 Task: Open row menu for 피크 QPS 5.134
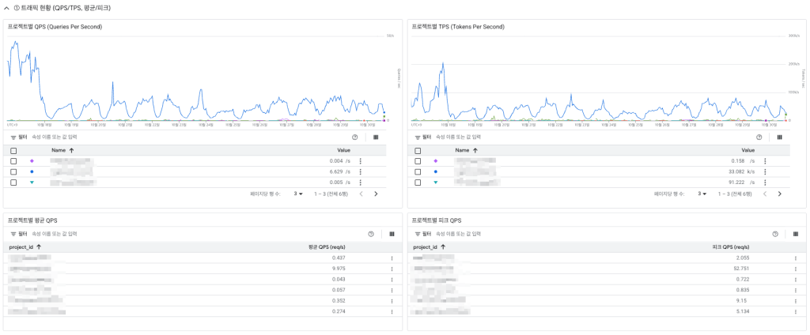point(796,312)
